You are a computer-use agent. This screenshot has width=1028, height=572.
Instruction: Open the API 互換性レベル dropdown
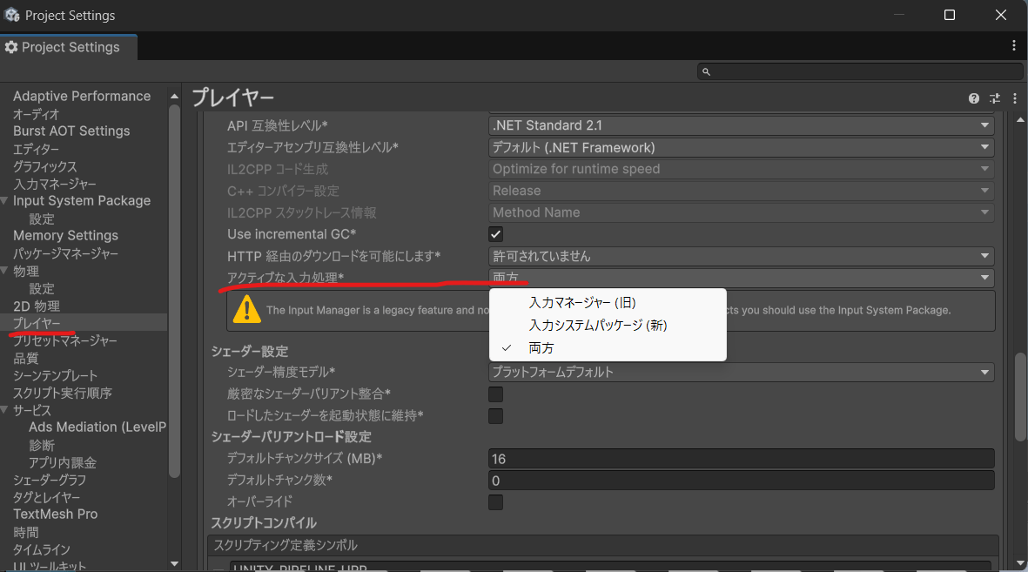(x=740, y=124)
